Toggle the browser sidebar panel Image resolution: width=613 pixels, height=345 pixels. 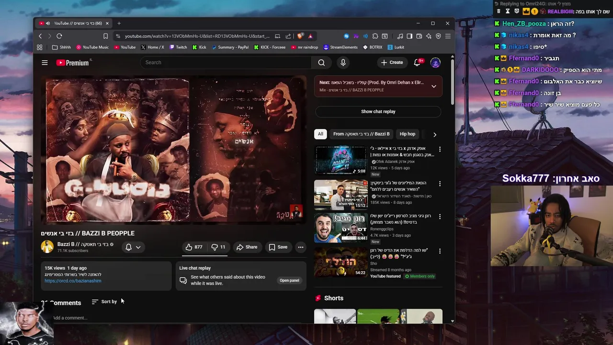point(409,36)
